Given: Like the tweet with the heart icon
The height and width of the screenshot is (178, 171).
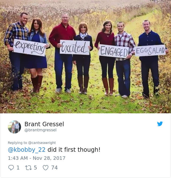Looking at the screenshot, I should click(46, 168).
